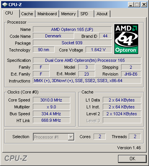
Task: Click the L1 Data value 2 x 64 KBytes
Action: (x=122, y=100)
